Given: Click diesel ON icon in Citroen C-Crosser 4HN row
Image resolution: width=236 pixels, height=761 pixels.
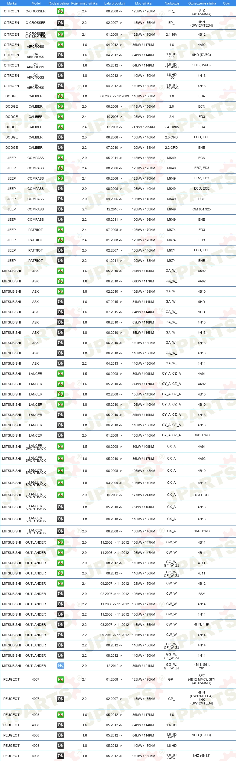Looking at the screenshot, I should 61,23.
